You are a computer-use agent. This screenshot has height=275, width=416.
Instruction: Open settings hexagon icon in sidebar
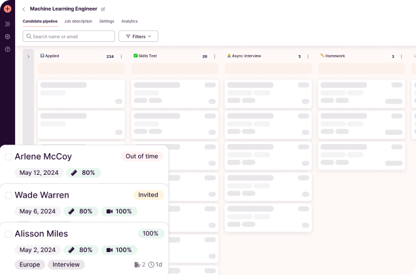[x=7, y=37]
